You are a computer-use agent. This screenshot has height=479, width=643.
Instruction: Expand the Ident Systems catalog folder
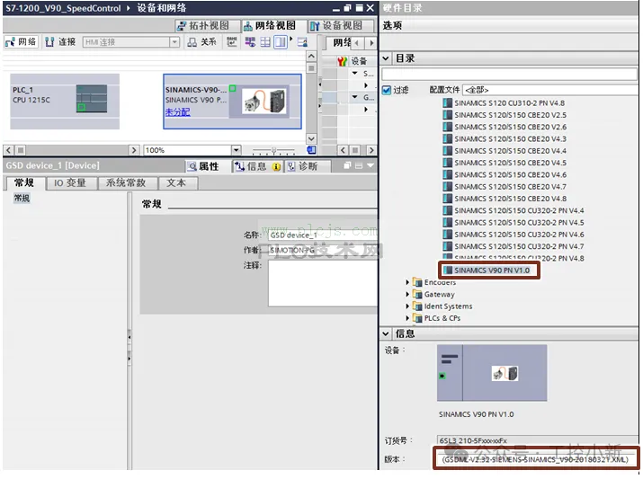(407, 306)
